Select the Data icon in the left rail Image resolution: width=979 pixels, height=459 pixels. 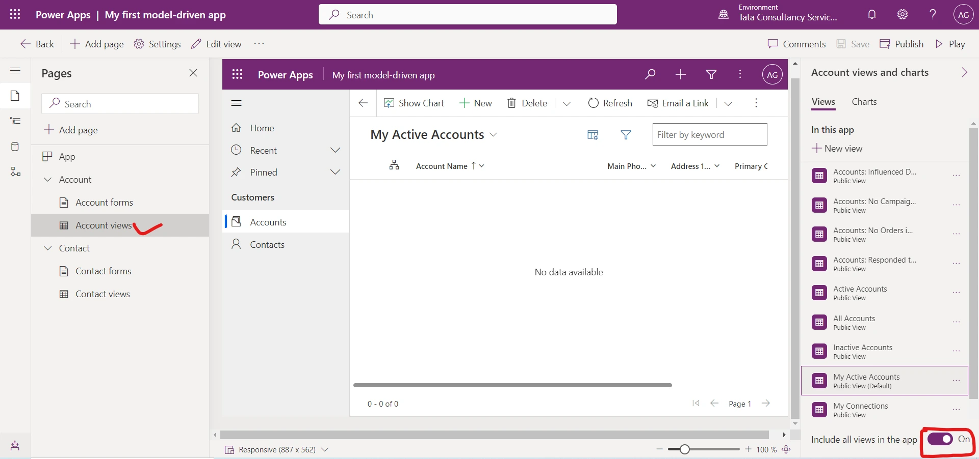coord(15,147)
